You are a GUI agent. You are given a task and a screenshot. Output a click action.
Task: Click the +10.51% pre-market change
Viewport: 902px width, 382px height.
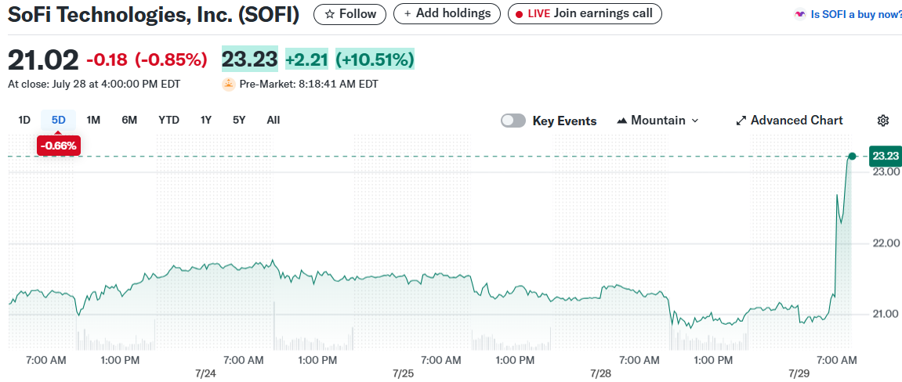tap(375, 59)
